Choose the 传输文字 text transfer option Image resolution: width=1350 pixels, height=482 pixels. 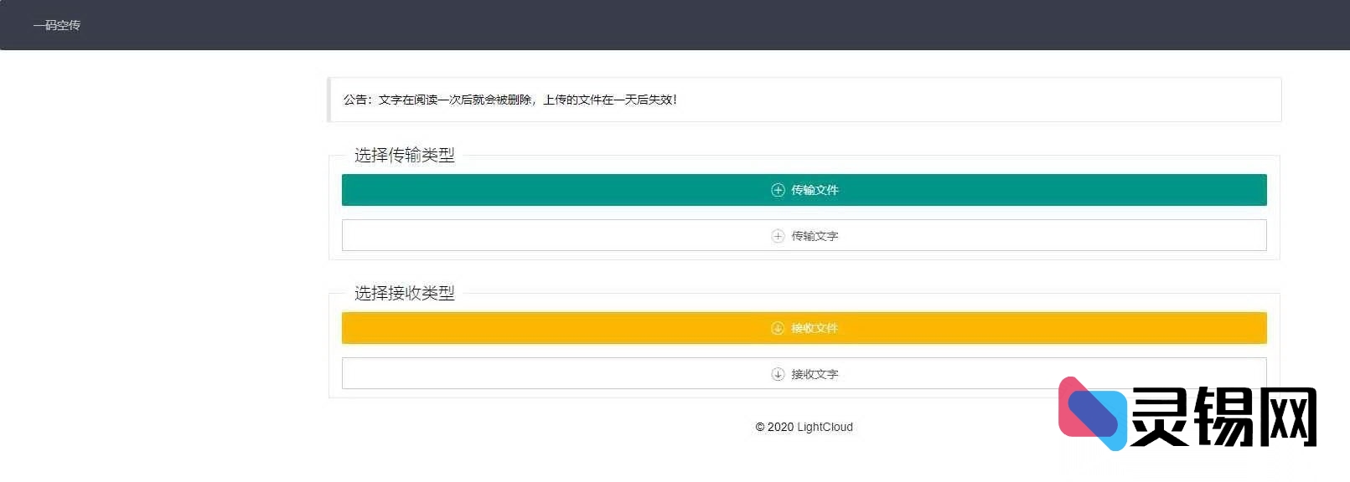click(814, 236)
